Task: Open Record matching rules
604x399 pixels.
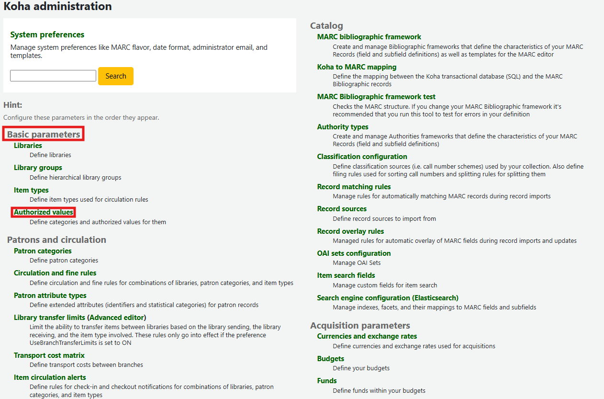Action: click(354, 187)
